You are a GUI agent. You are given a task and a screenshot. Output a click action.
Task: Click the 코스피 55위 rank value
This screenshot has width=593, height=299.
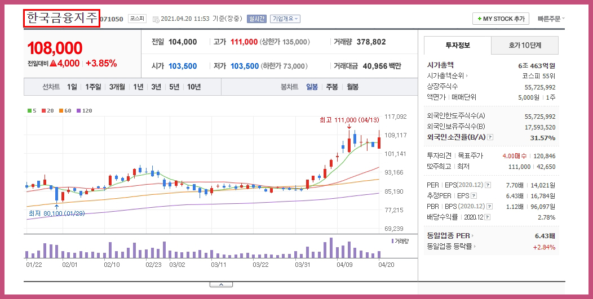539,76
